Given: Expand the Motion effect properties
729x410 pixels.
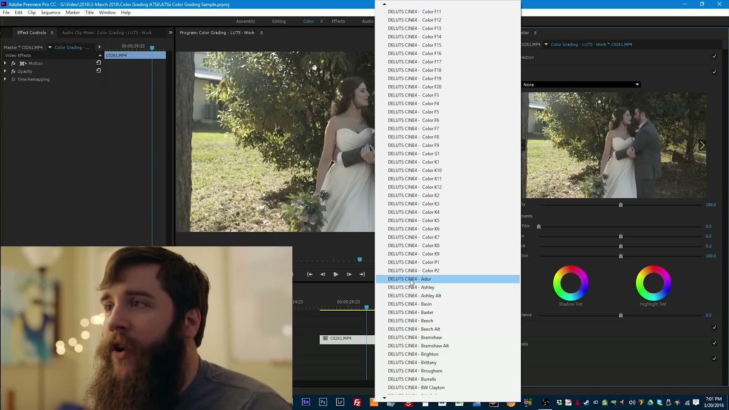Looking at the screenshot, I should [x=5, y=63].
